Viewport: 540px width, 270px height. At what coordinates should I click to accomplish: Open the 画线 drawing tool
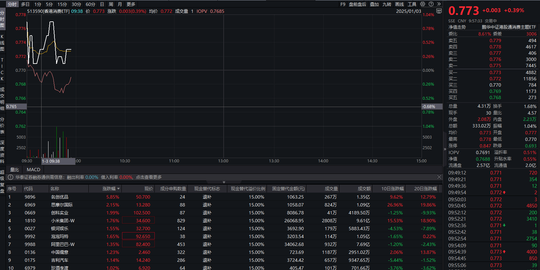(x=399, y=4)
